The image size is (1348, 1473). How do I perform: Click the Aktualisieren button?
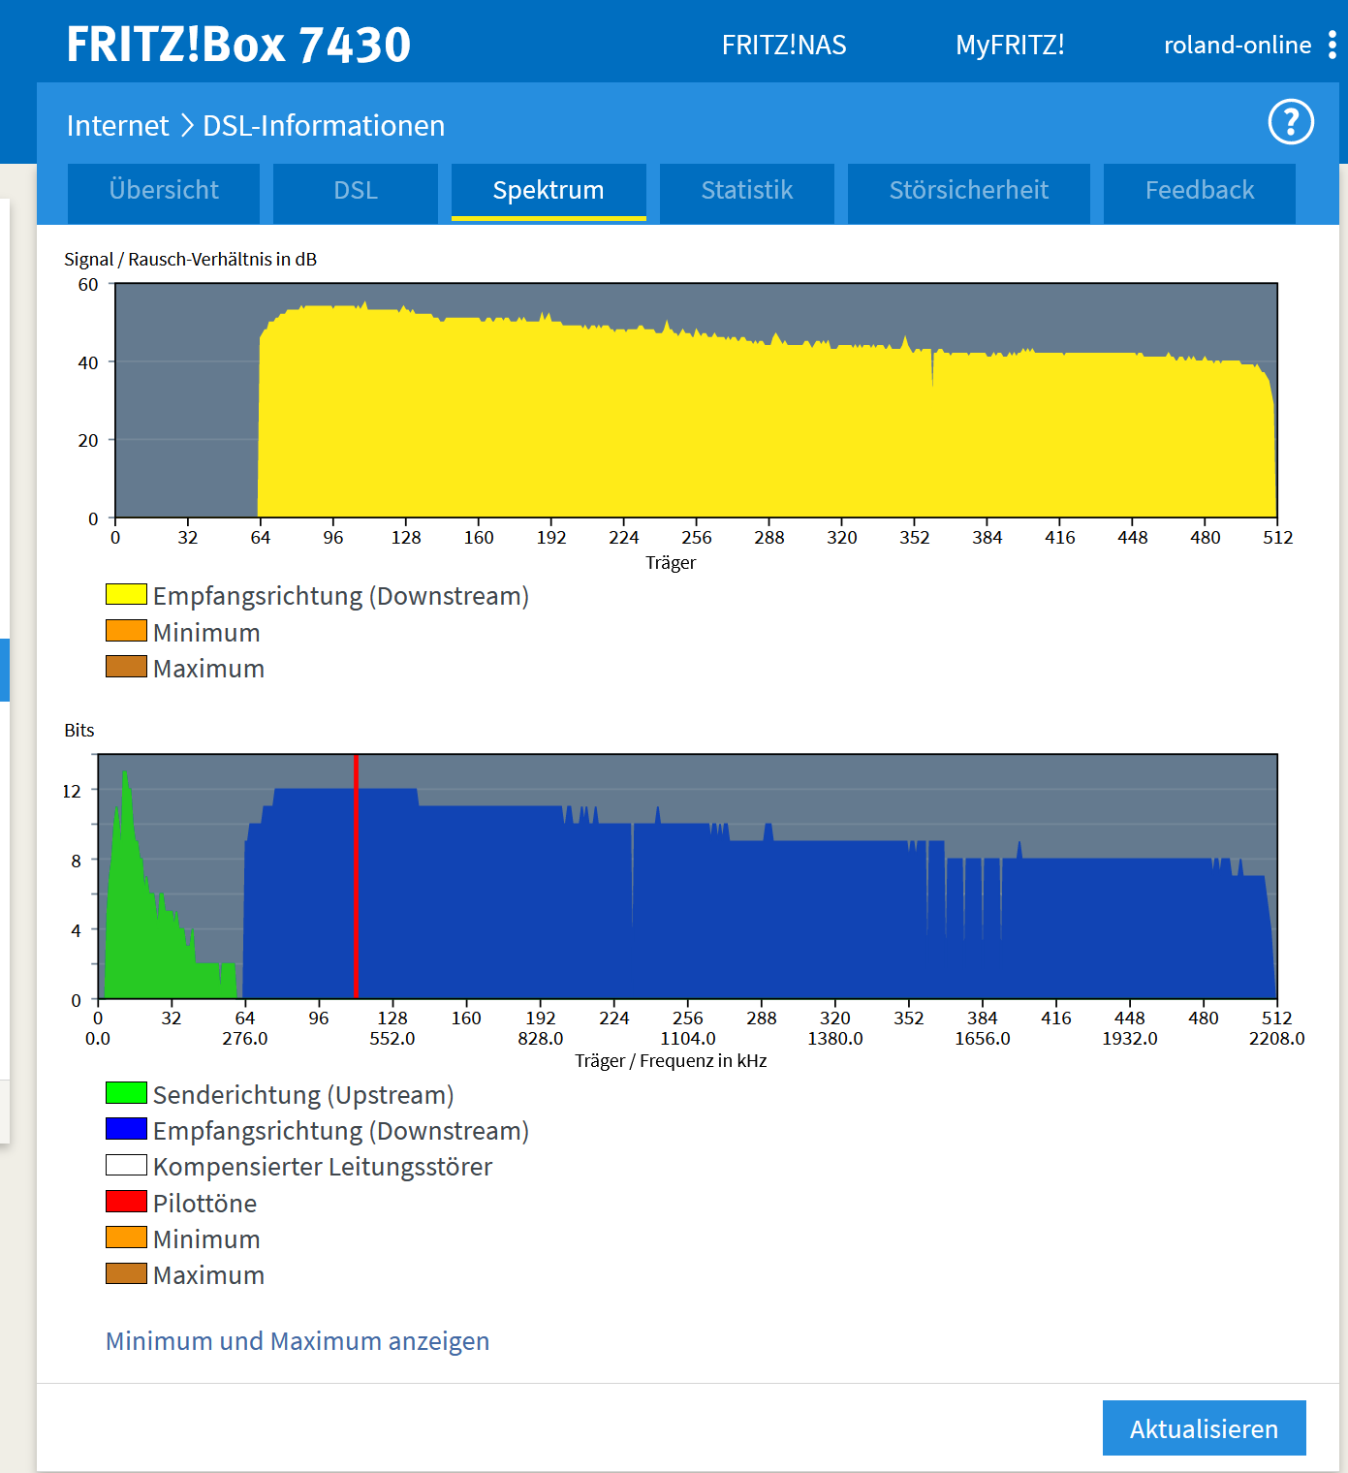click(1204, 1428)
